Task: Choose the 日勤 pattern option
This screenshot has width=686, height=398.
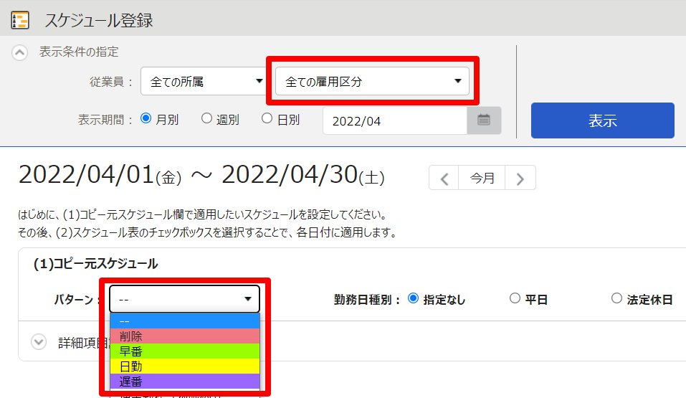Action: coord(185,366)
